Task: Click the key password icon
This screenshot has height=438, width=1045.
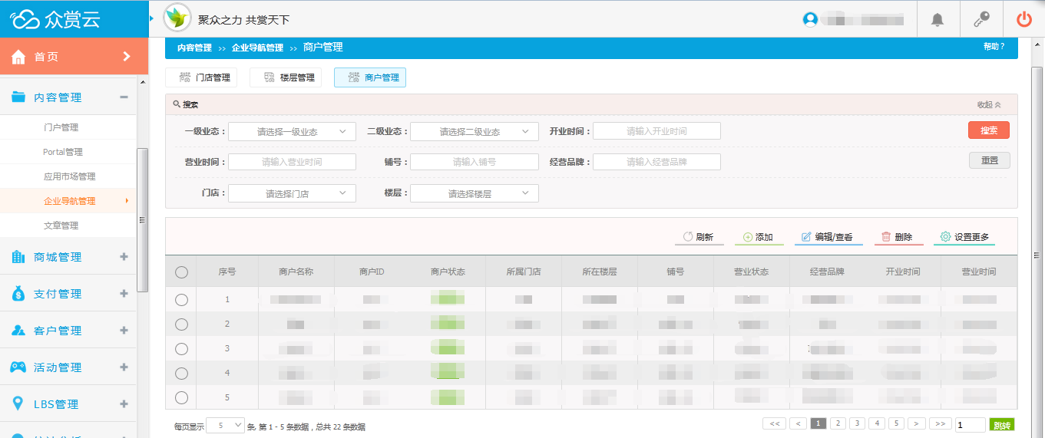Action: click(981, 20)
